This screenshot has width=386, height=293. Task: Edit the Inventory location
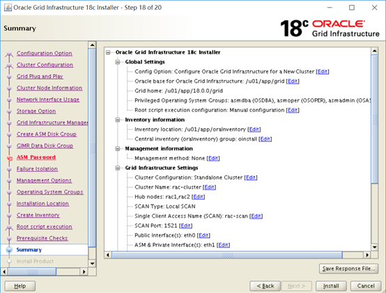click(x=254, y=129)
